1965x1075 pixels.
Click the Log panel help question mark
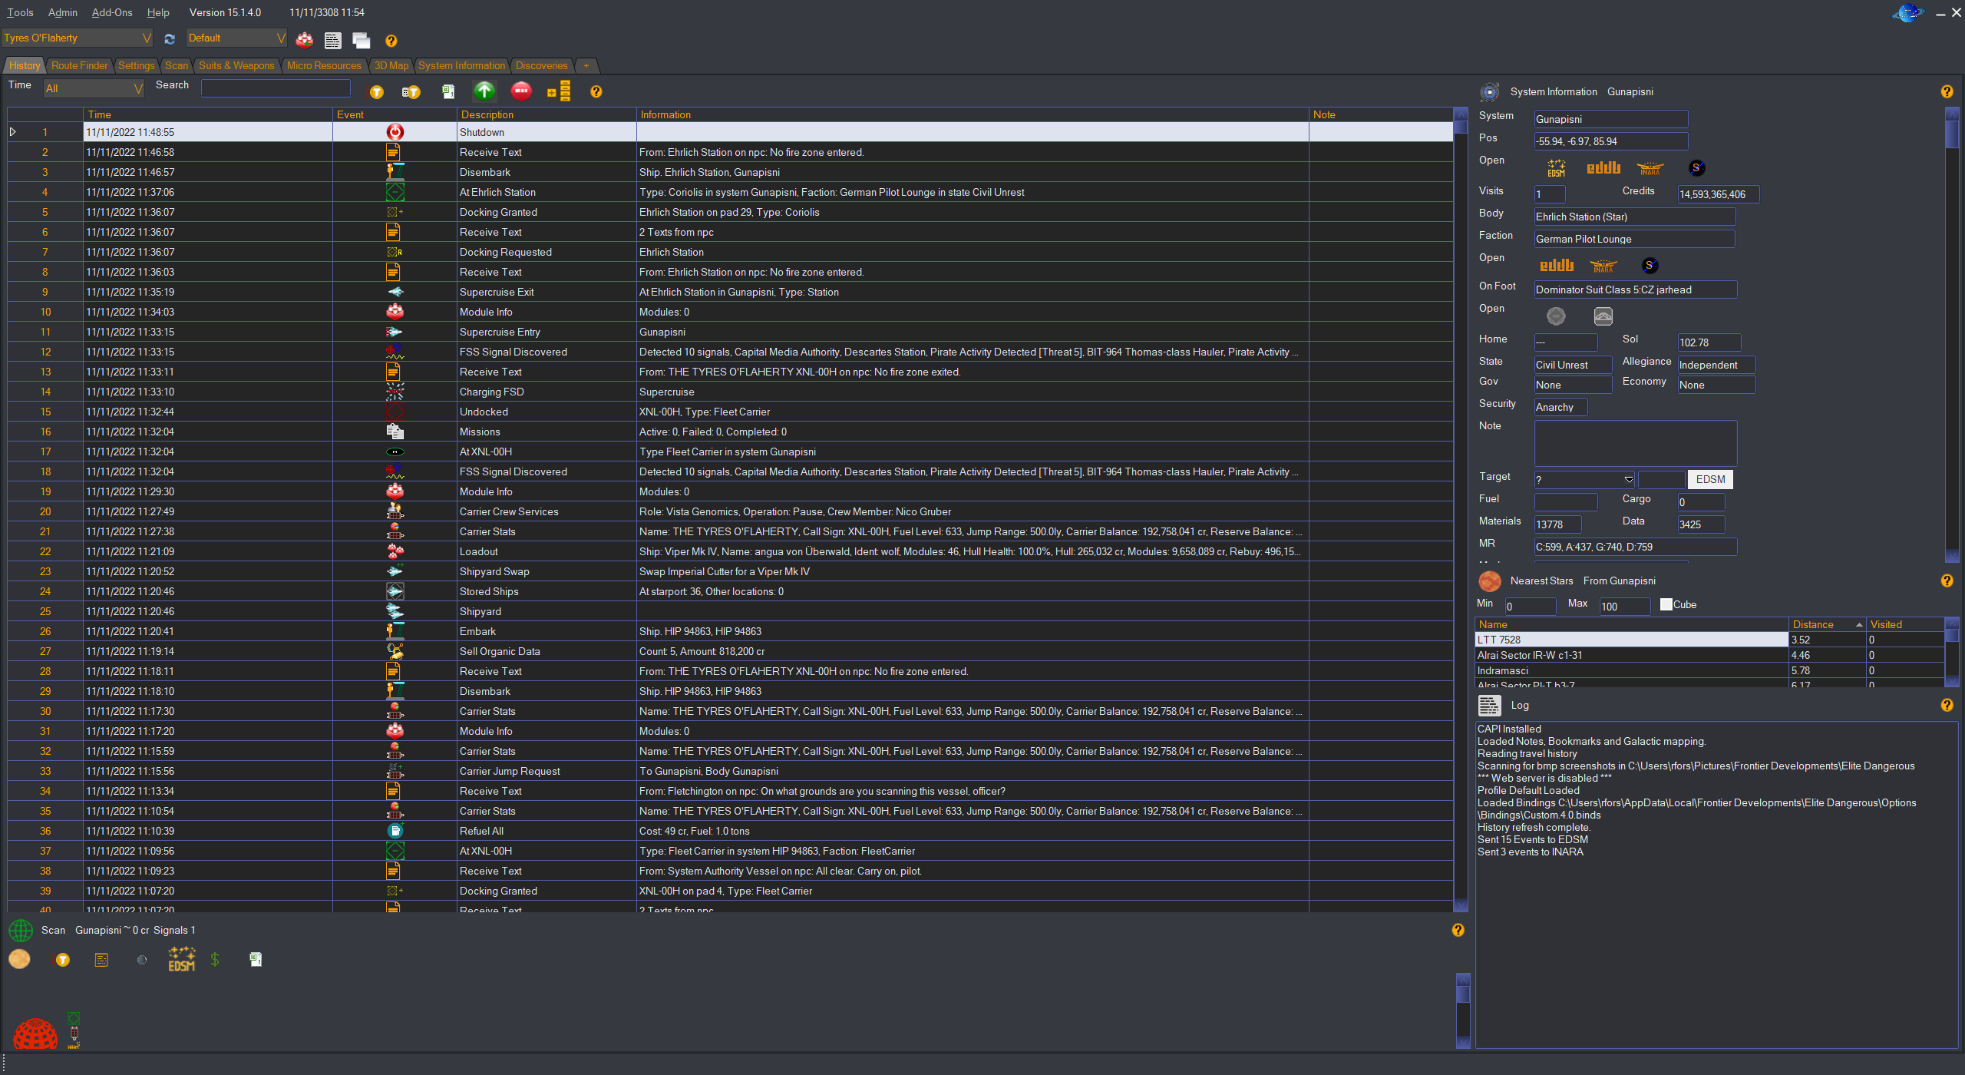click(x=1947, y=705)
